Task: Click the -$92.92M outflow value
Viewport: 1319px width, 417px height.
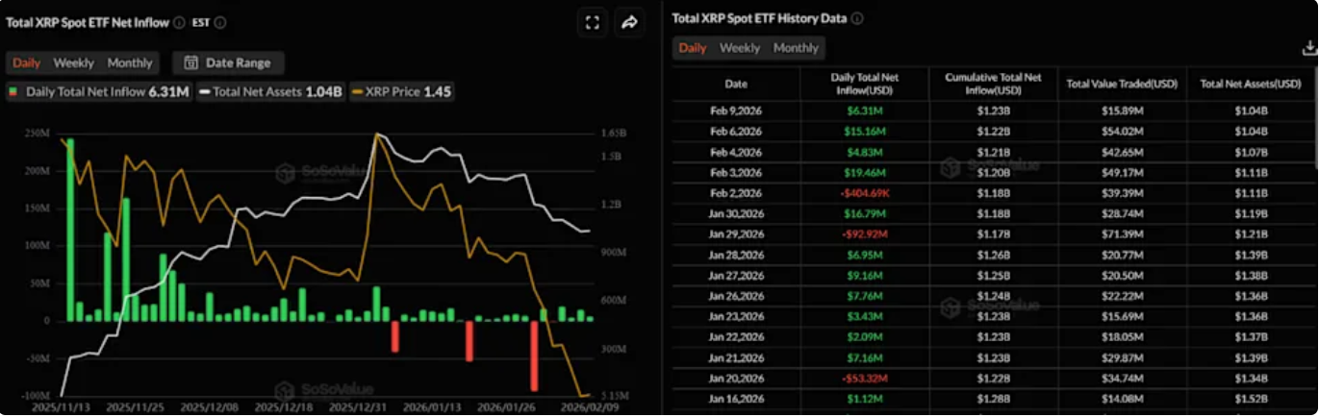Action: 865,234
